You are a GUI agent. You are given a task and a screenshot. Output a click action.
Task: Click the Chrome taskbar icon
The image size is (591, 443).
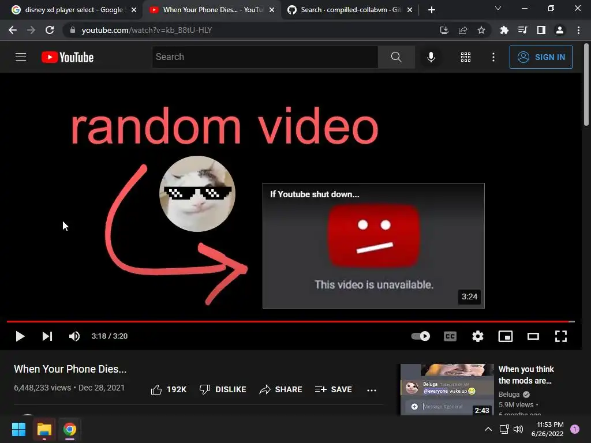pyautogui.click(x=70, y=429)
